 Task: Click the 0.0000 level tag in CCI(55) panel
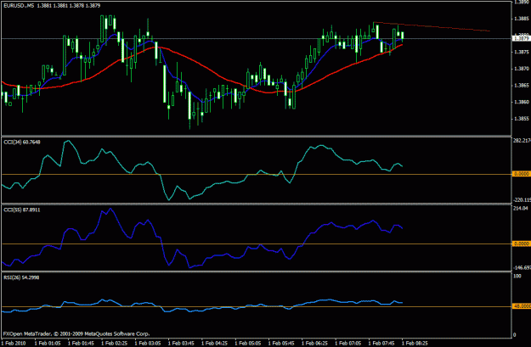[521, 243]
